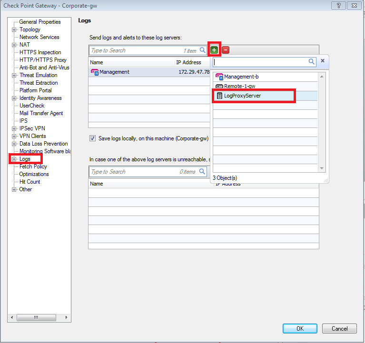Select UserCheck in the tree
The image size is (365, 343).
point(32,106)
